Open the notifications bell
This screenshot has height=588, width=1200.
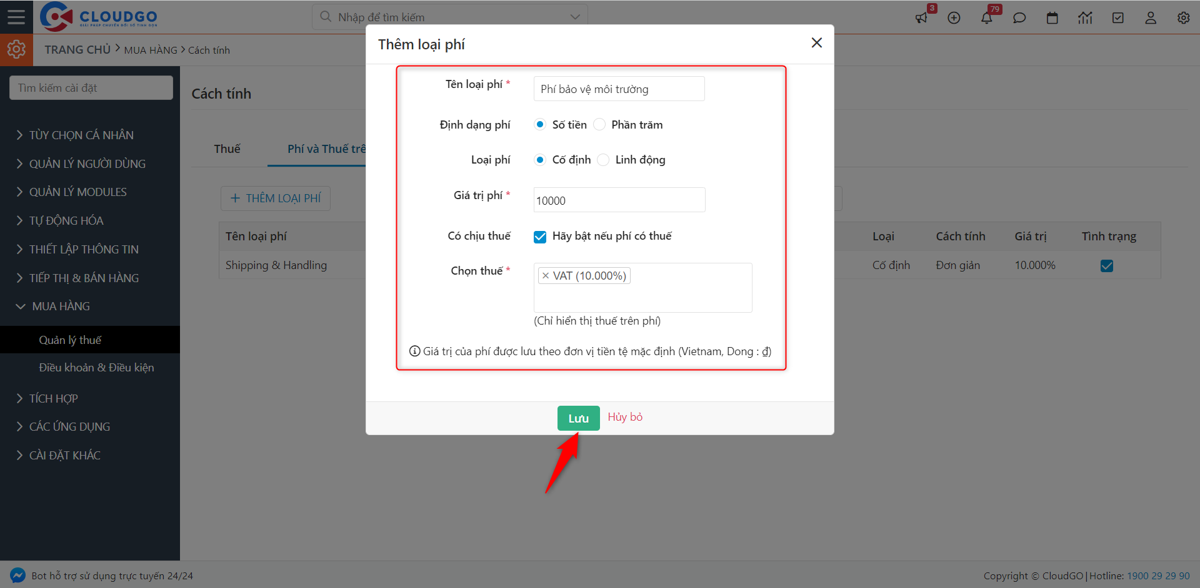coord(986,17)
